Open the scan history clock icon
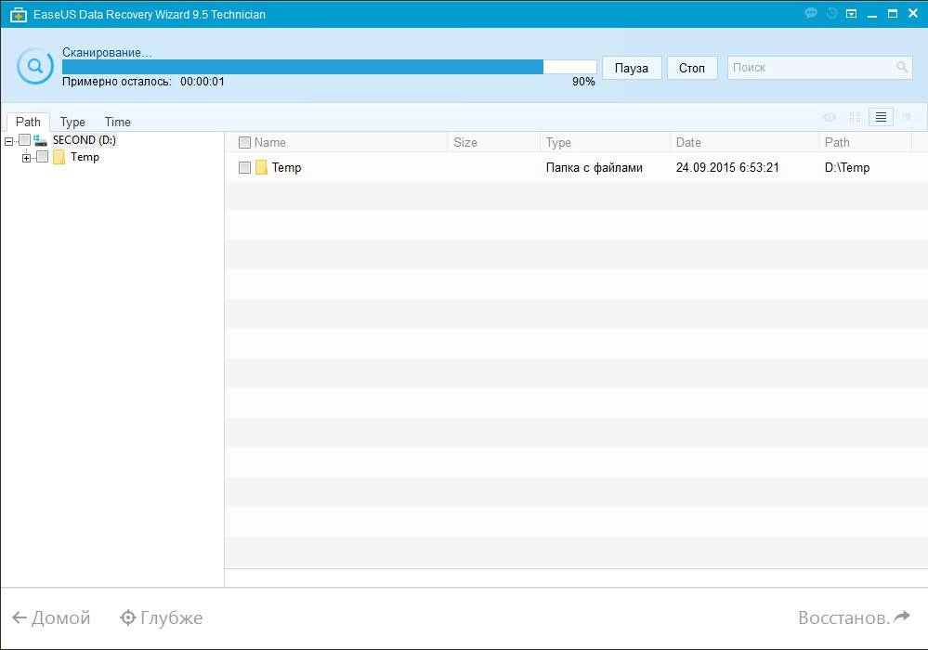 click(x=831, y=13)
